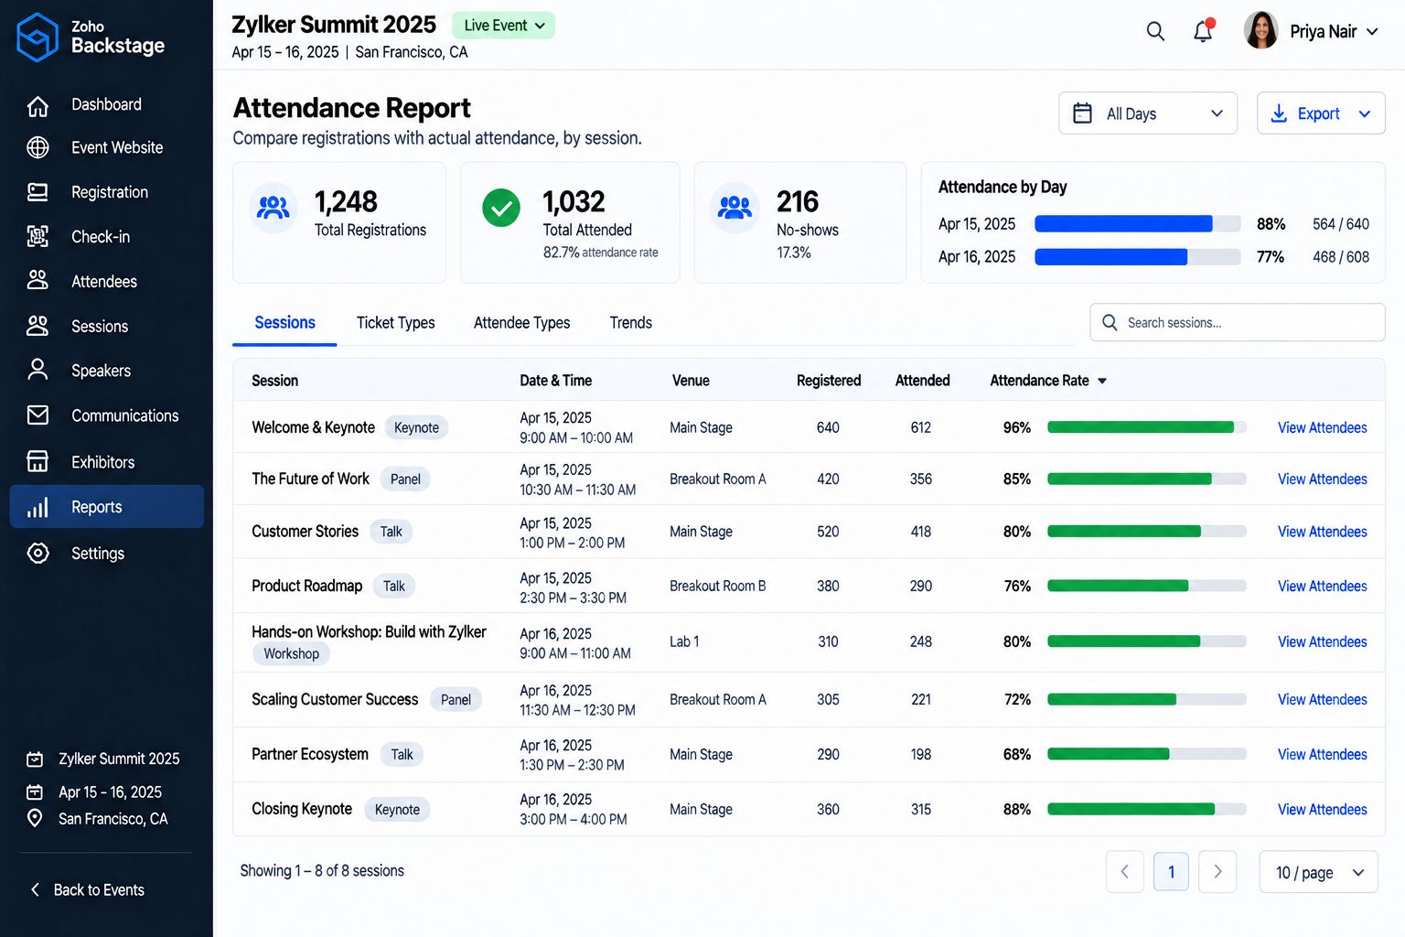This screenshot has height=937, width=1405.
Task: Select Reports in the sidebar
Action: coord(106,507)
